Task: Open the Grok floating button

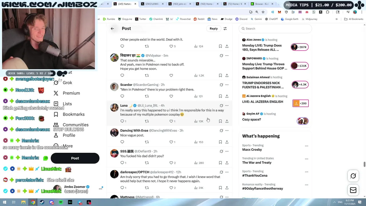Action: tap(353, 176)
